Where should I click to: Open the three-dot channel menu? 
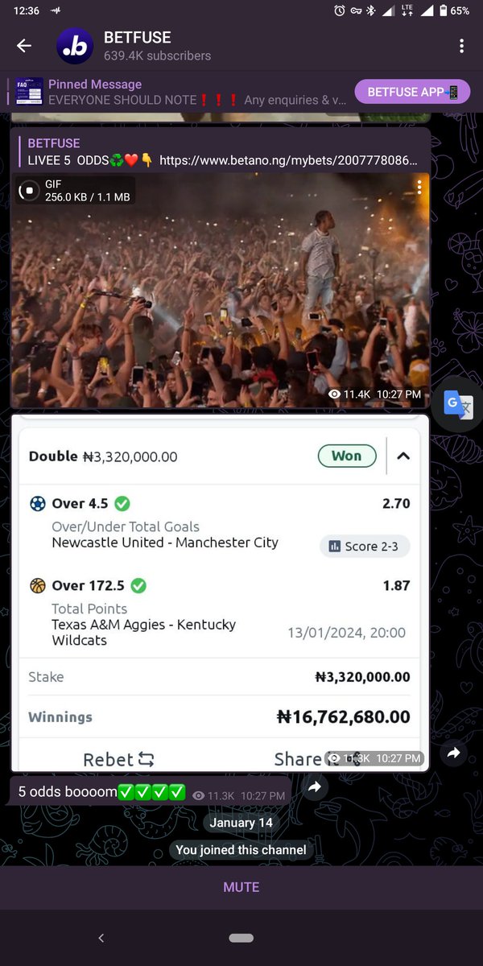pyautogui.click(x=461, y=46)
